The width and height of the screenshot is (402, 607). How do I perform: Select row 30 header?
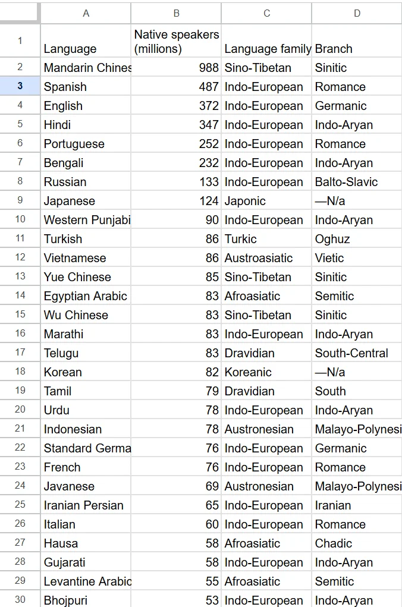pos(20,599)
